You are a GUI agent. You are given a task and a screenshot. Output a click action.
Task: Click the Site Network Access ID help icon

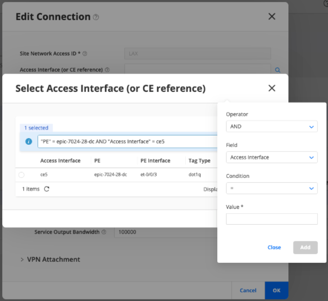click(x=85, y=54)
